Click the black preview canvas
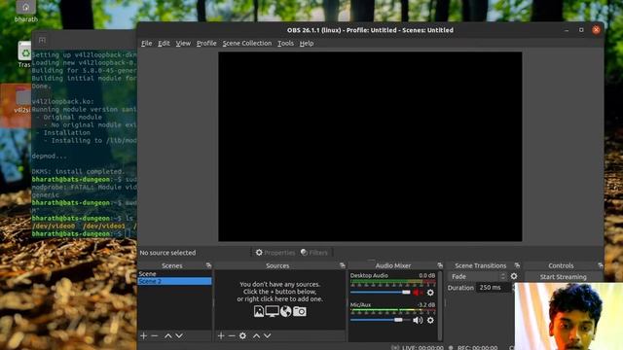Image resolution: width=623 pixels, height=350 pixels. point(370,147)
